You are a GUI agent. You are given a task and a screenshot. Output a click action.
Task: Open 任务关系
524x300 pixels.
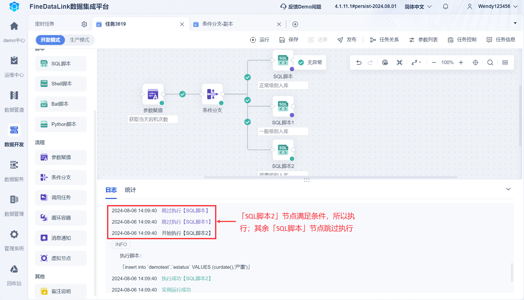384,40
